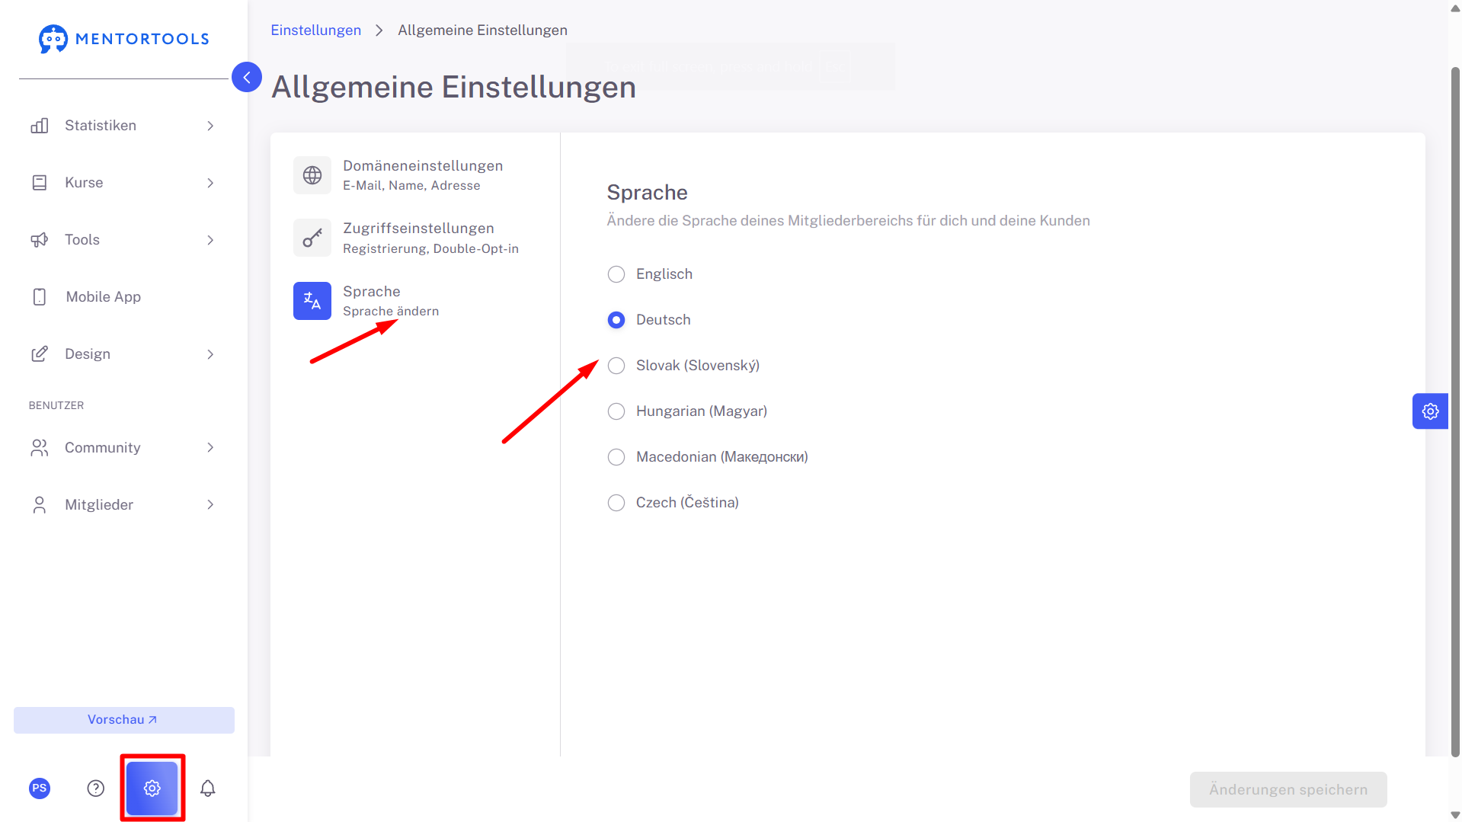Open floating gear widget on right edge
The width and height of the screenshot is (1462, 822).
click(x=1430, y=411)
